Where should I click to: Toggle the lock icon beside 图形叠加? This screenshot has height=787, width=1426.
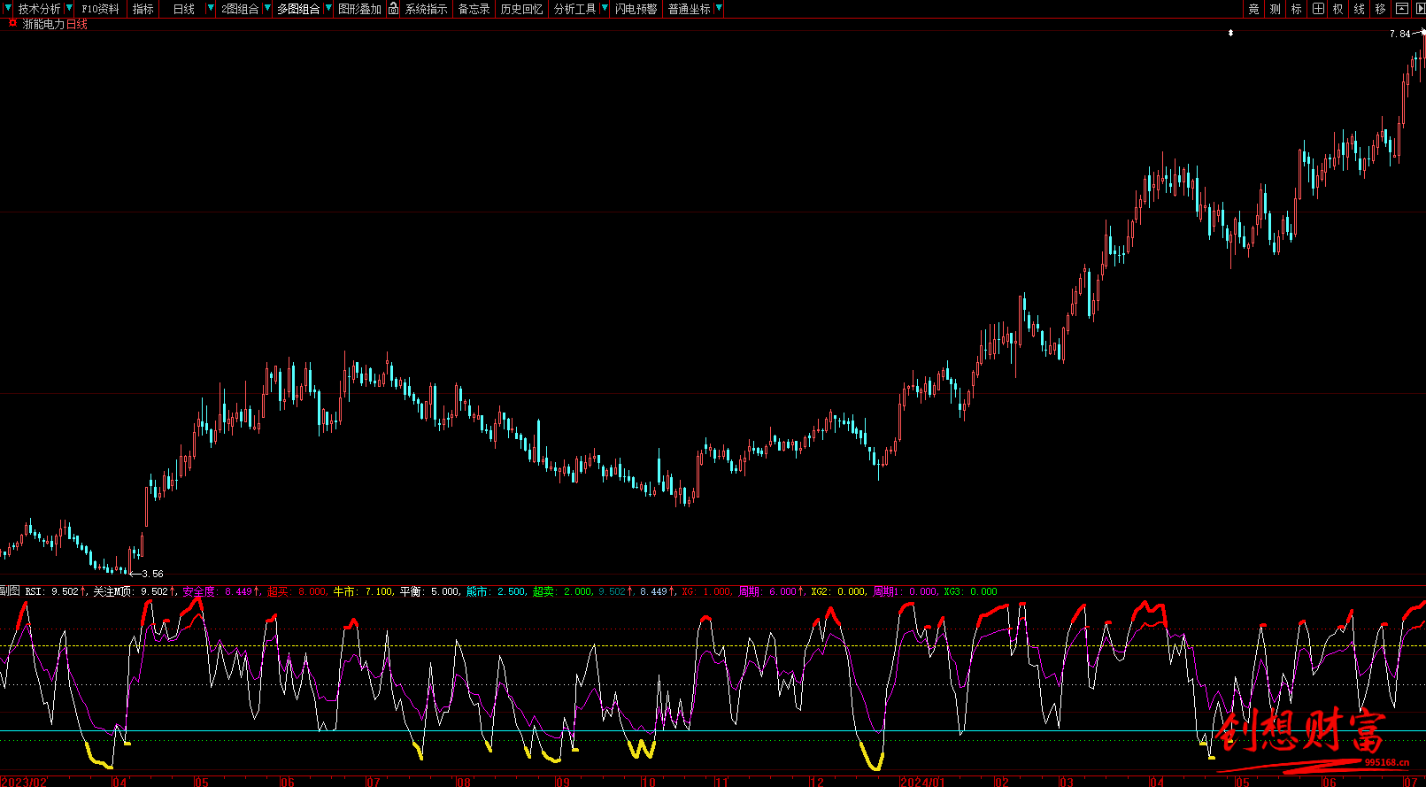(x=393, y=9)
